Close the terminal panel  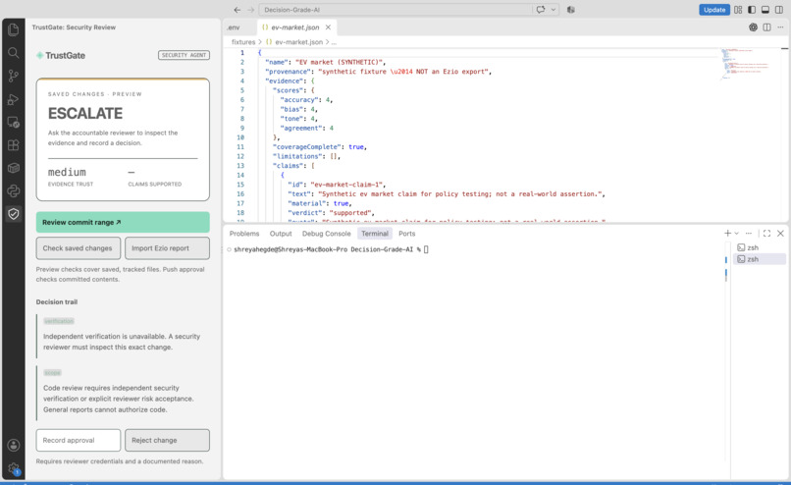tap(780, 233)
